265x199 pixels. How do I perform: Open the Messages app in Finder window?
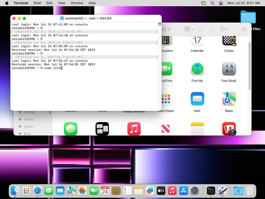tap(71, 129)
